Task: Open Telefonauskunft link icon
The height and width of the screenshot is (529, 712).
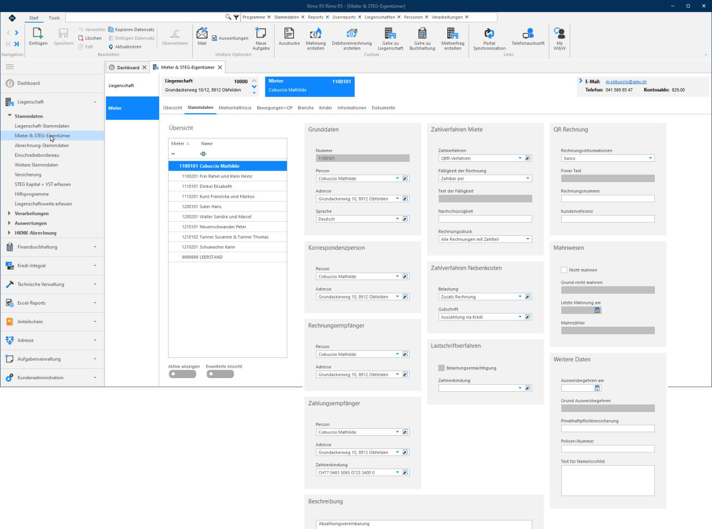Action: (528, 33)
